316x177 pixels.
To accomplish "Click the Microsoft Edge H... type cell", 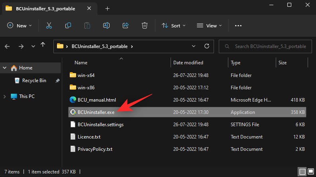I will coord(251,100).
